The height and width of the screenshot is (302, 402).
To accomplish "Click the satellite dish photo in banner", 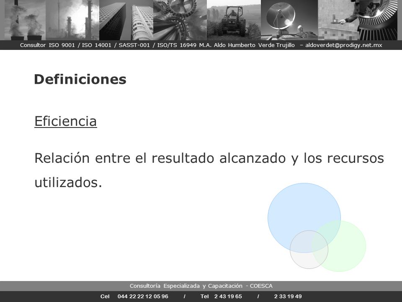I will (289, 20).
